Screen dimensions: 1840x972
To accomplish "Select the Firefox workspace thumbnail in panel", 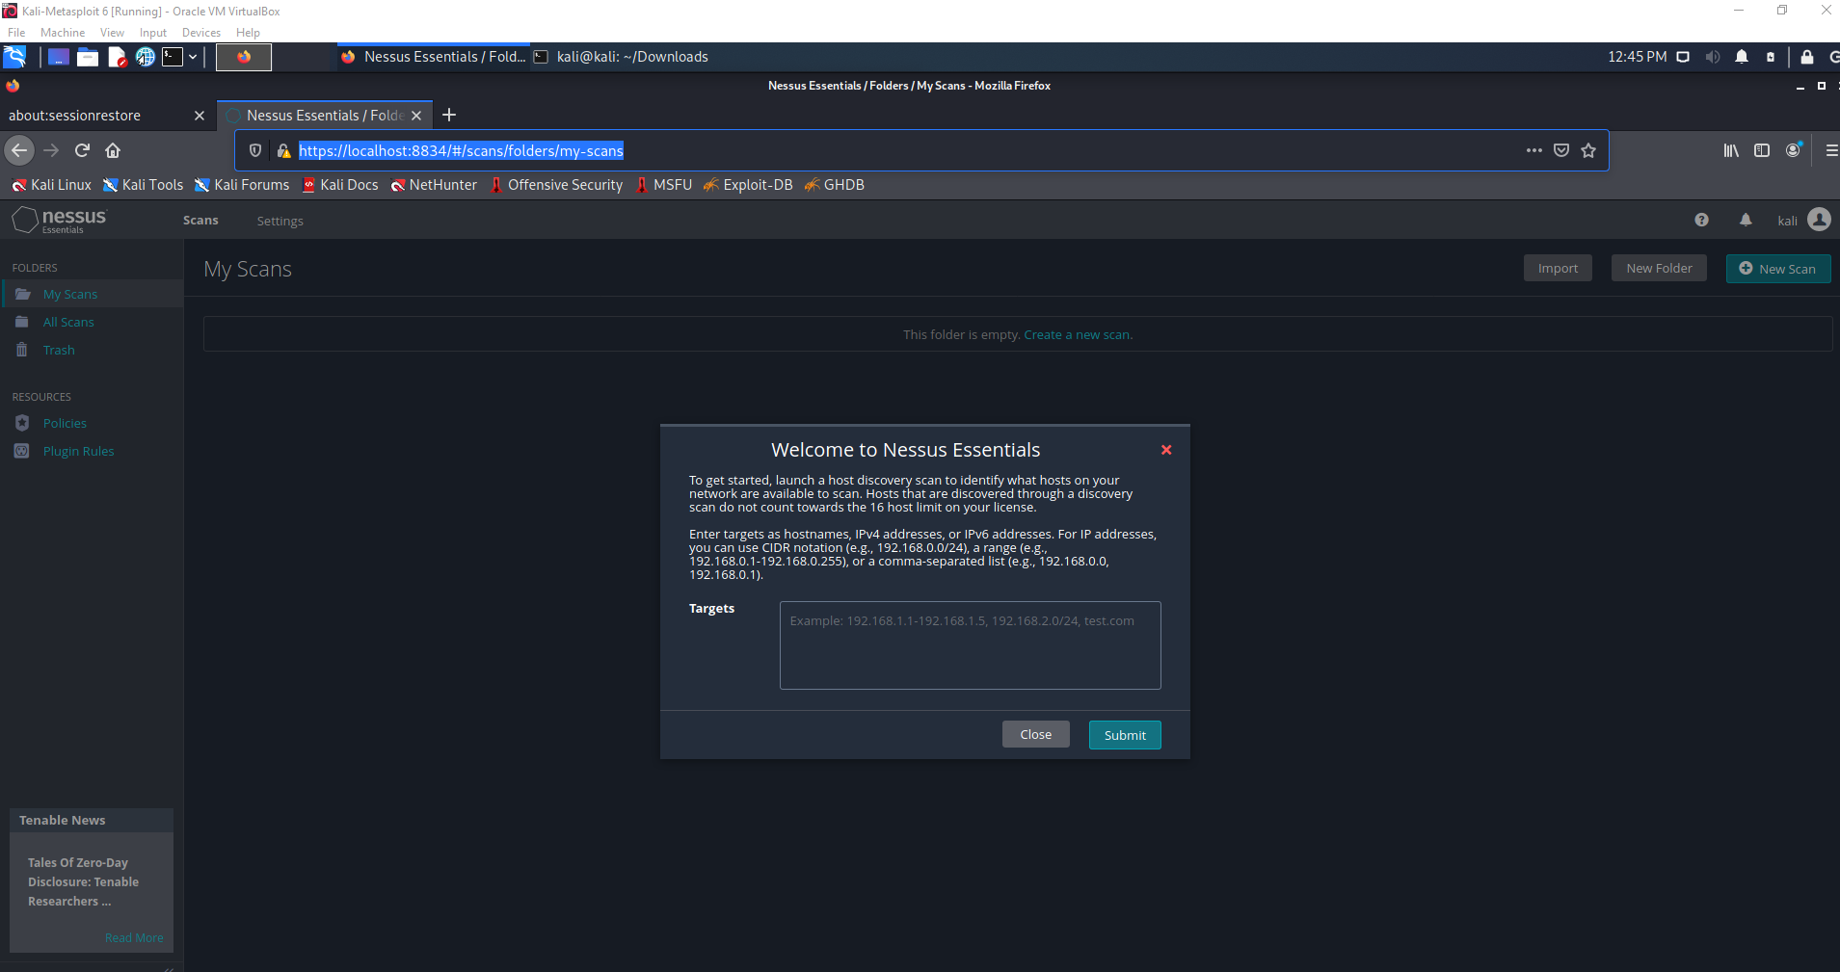I will tap(244, 57).
